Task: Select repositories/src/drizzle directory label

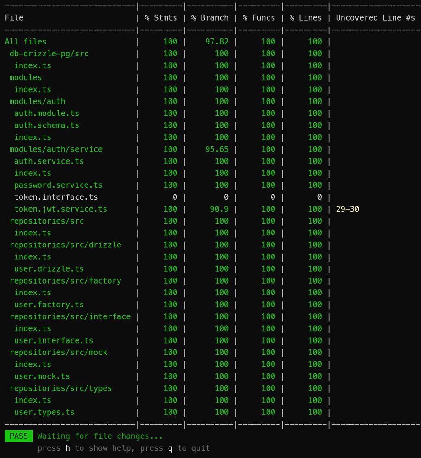Action: click(65, 245)
